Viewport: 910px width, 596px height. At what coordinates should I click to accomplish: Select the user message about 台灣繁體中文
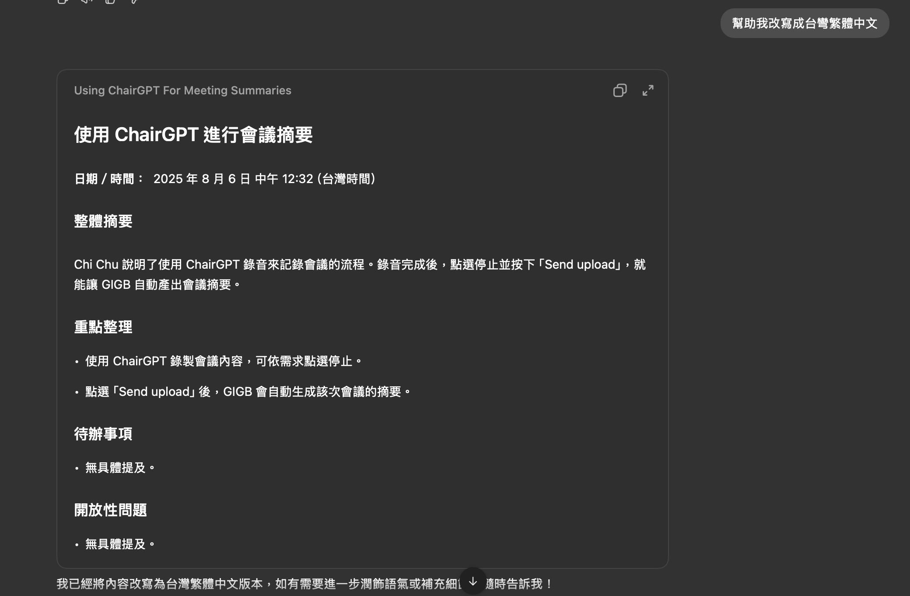[x=804, y=23]
